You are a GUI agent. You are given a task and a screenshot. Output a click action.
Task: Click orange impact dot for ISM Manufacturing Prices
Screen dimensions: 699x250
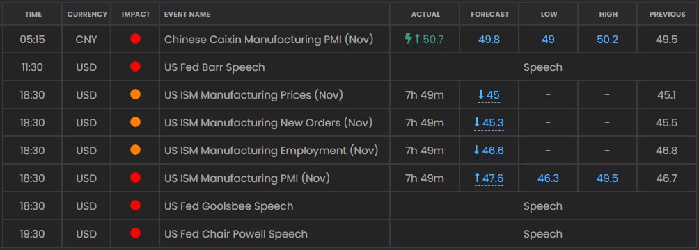click(x=136, y=94)
